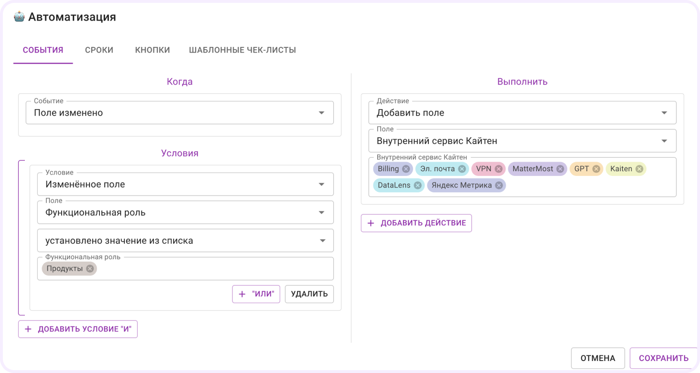Delete DataLens tag using x icon
This screenshot has height=373, width=700.
click(x=417, y=185)
